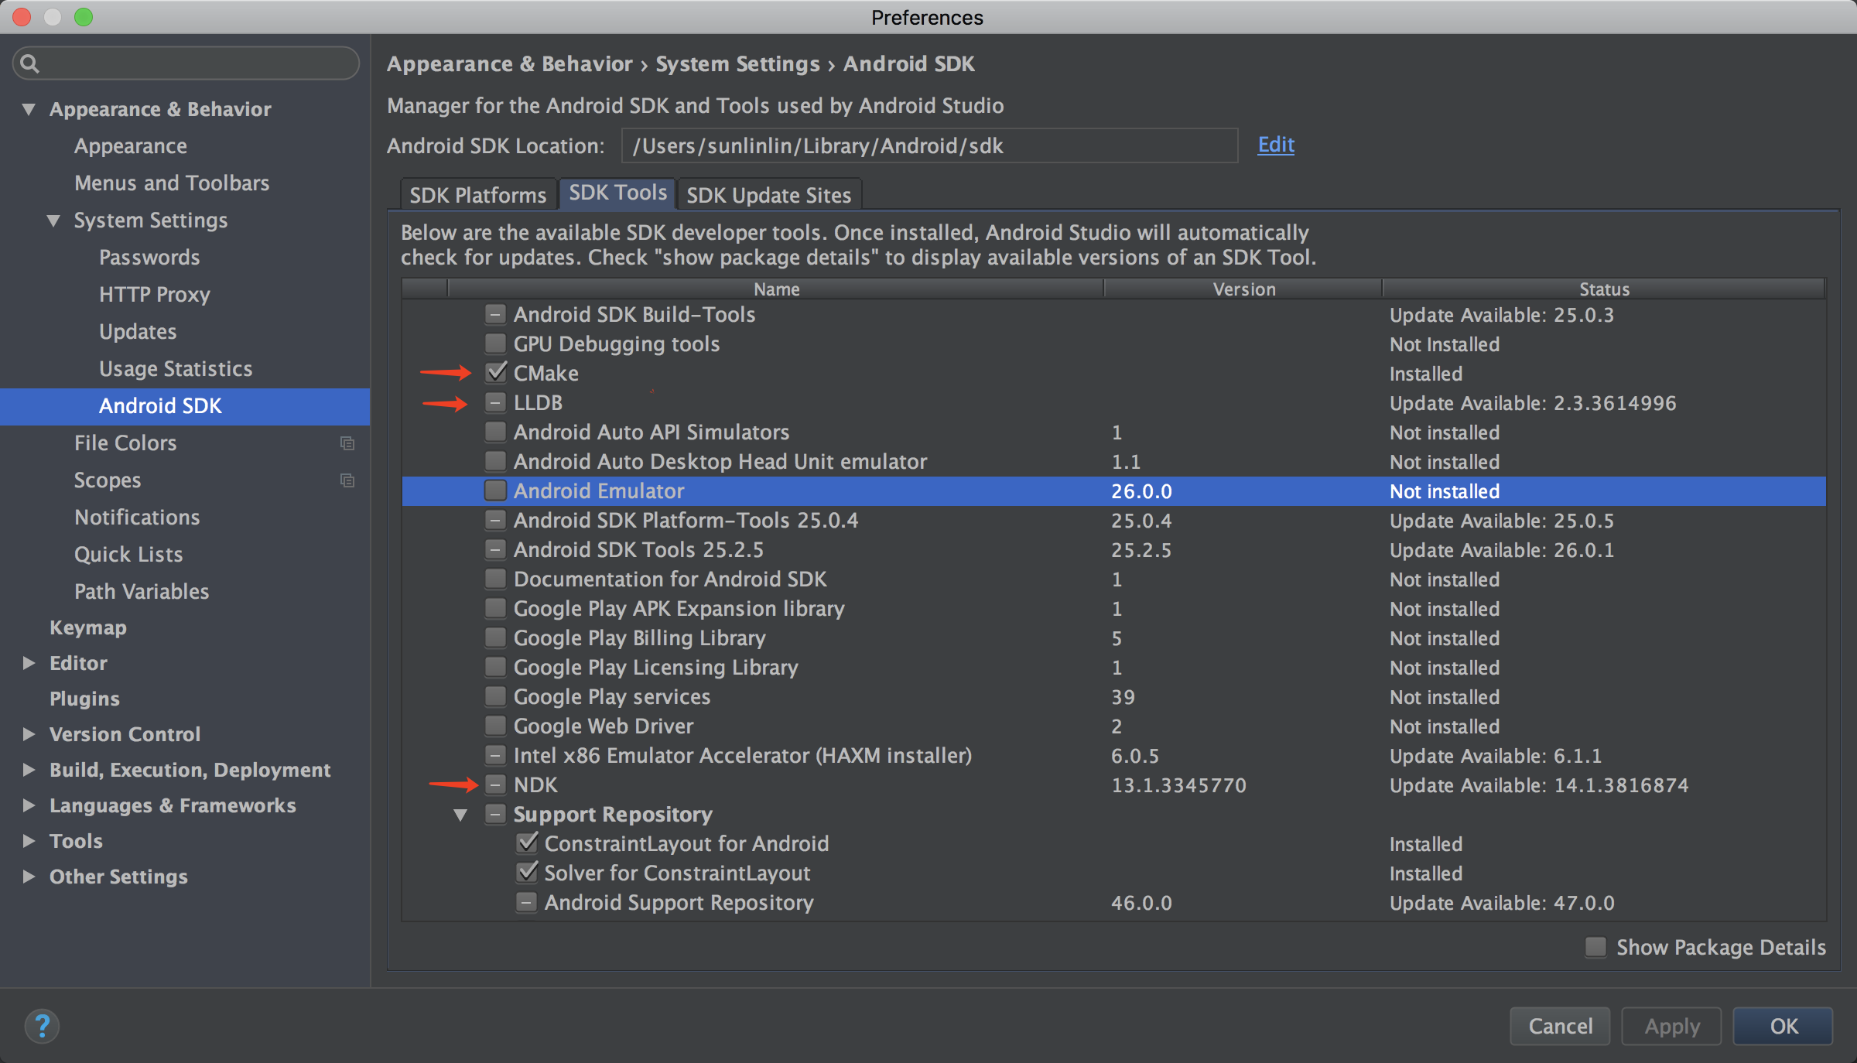This screenshot has height=1063, width=1857.
Task: Click the Cancel button
Action: [1560, 1026]
